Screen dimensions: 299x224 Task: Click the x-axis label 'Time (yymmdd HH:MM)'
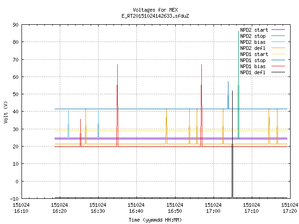pyautogui.click(x=155, y=220)
